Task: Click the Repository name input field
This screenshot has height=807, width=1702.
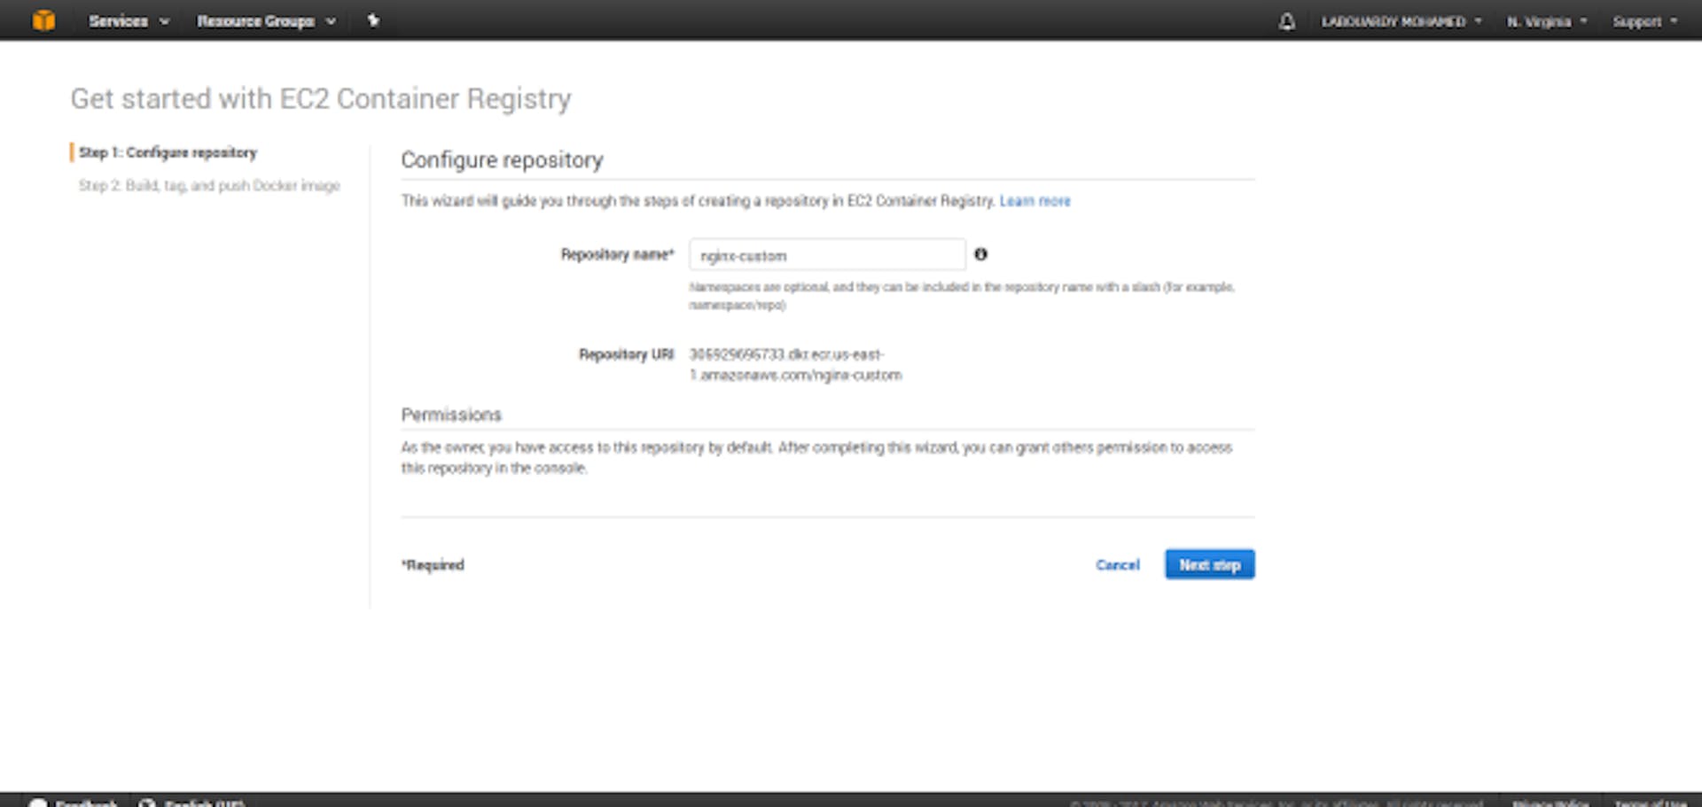Action: (x=826, y=255)
